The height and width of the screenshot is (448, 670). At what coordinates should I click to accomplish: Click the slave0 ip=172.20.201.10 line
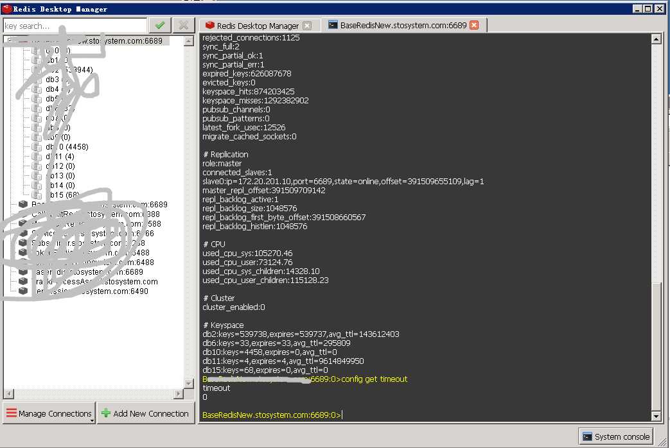point(343,181)
